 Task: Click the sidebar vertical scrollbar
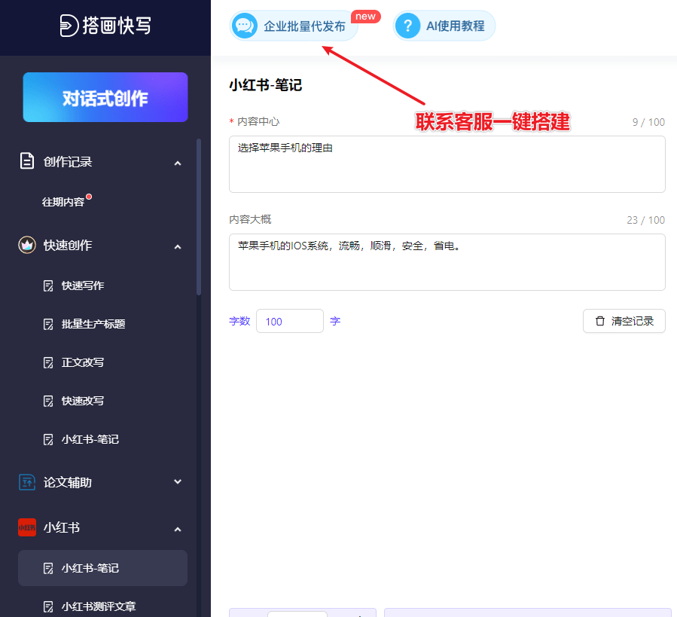click(199, 216)
